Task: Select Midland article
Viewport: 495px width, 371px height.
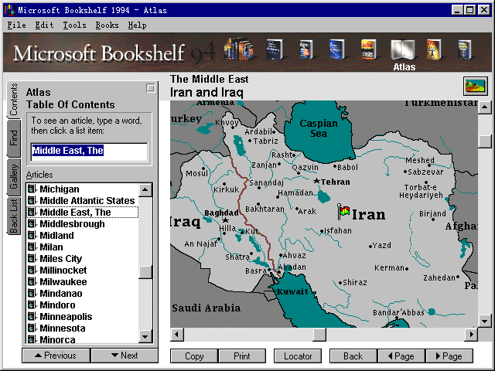Action: pos(82,235)
